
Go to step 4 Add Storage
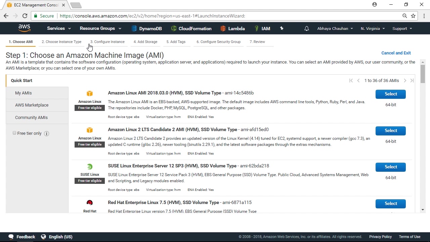145,42
